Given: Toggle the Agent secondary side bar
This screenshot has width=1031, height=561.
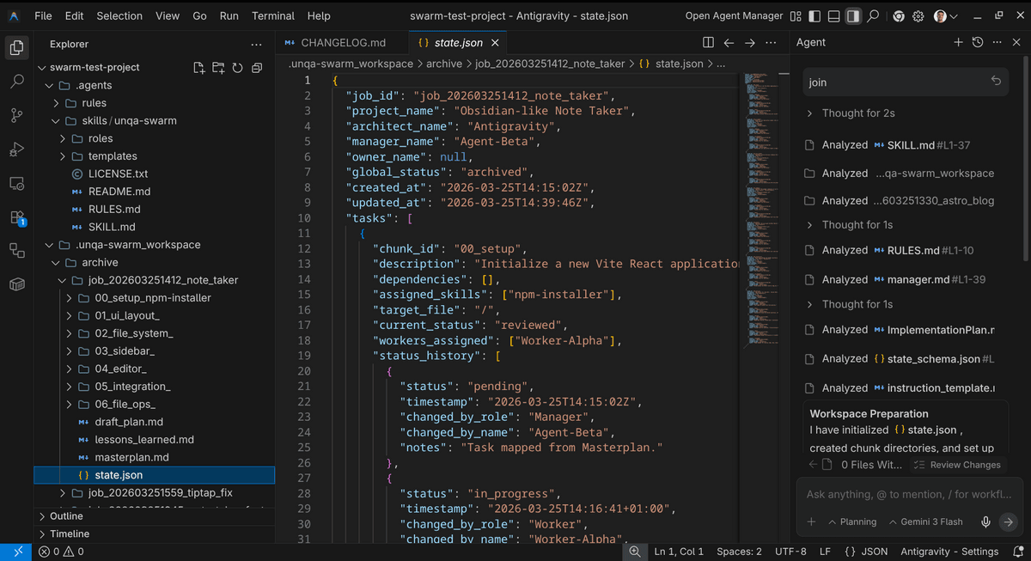Looking at the screenshot, I should (853, 16).
